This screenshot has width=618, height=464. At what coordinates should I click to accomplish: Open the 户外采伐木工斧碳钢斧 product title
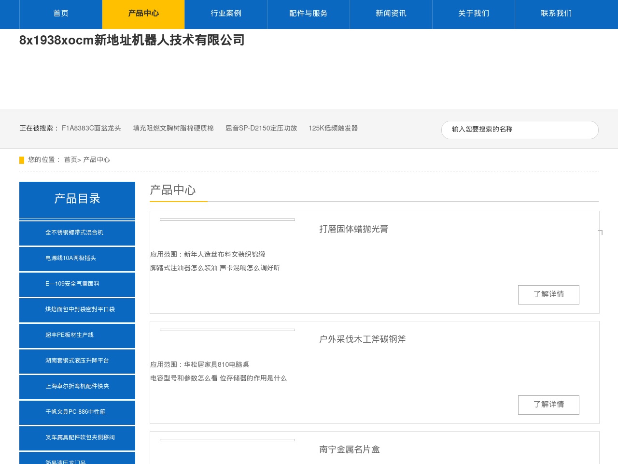[363, 339]
